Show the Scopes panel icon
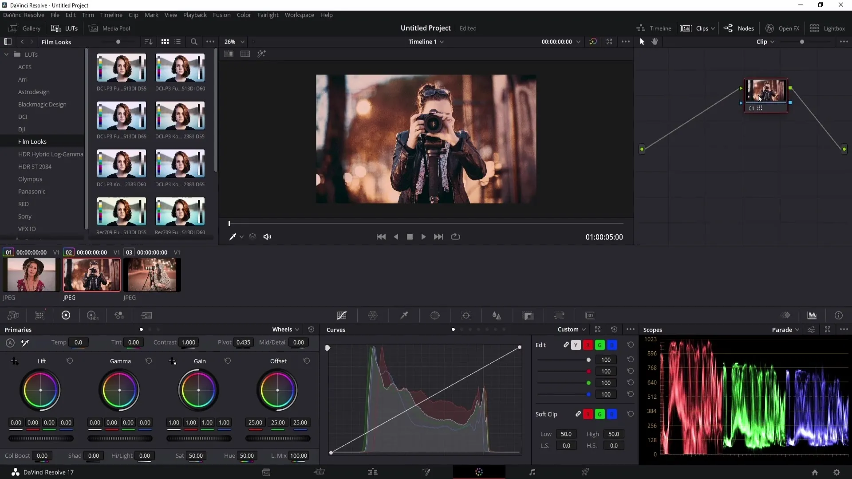 point(812,315)
